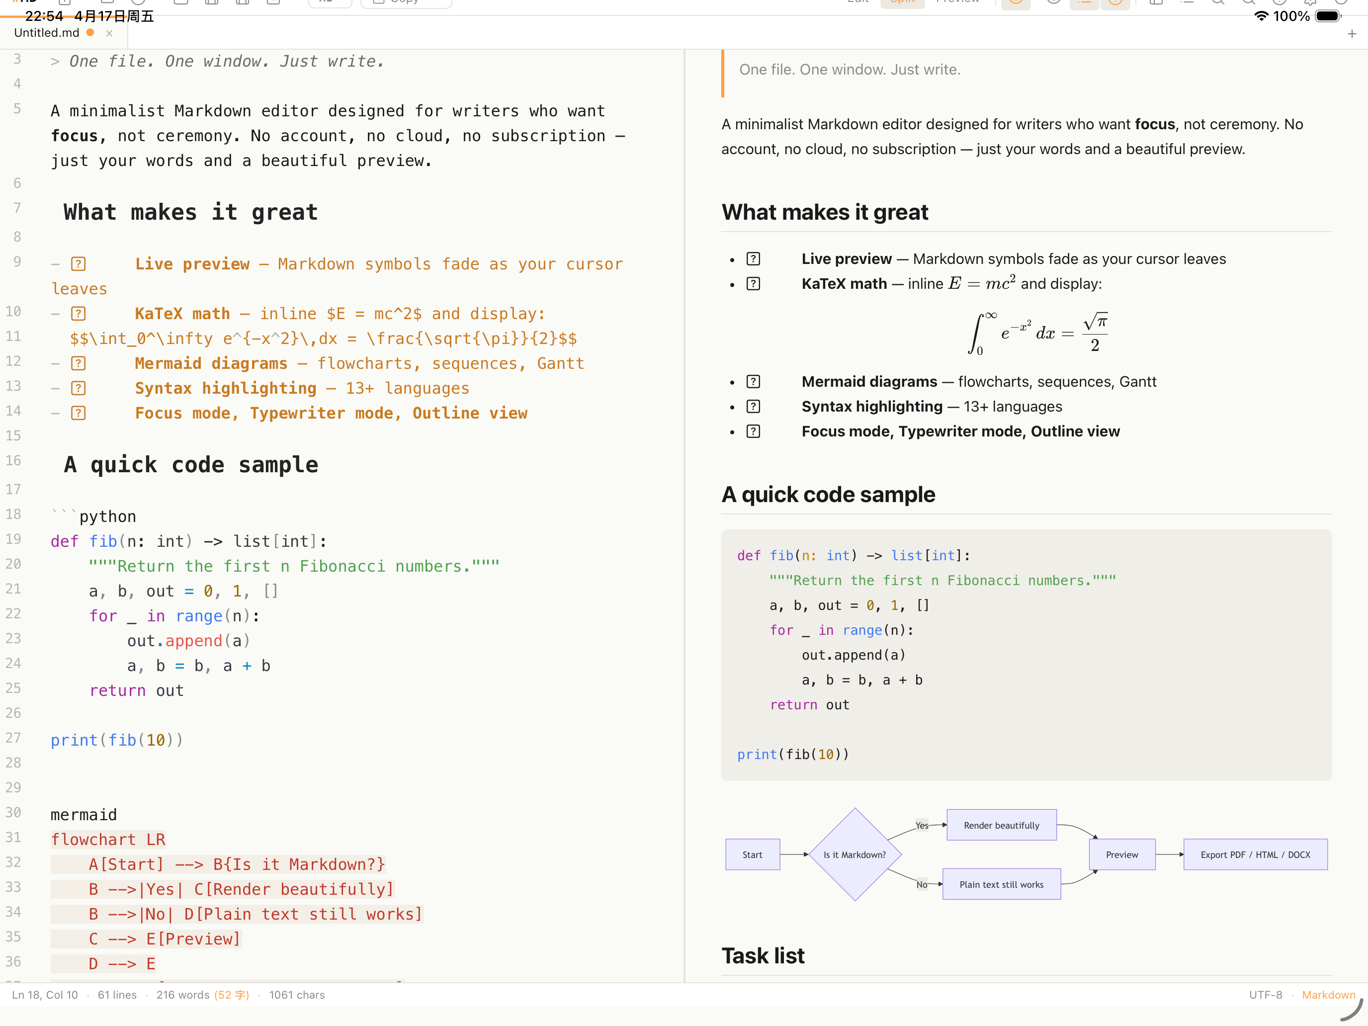This screenshot has width=1368, height=1026.
Task: Place cursor on the ```python fence line
Action: pos(93,516)
